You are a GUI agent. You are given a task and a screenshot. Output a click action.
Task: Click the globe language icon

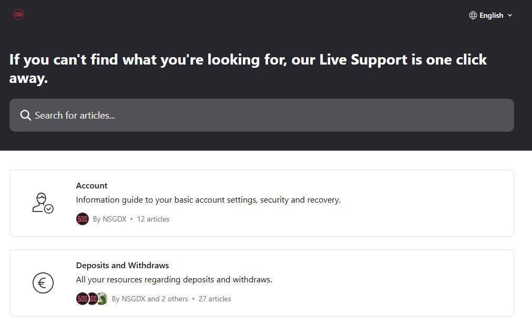(473, 15)
